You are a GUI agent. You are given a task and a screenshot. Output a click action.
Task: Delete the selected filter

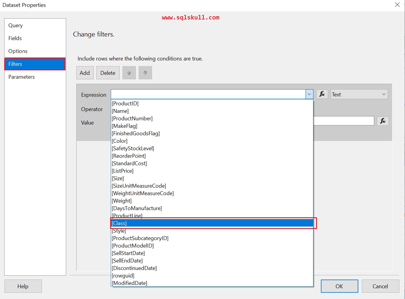point(108,72)
